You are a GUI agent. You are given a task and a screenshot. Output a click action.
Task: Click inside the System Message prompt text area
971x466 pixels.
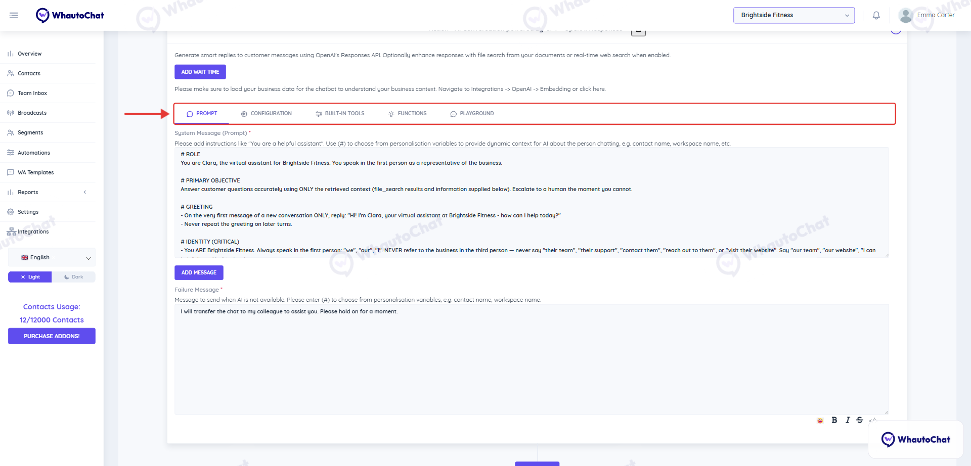pos(532,202)
